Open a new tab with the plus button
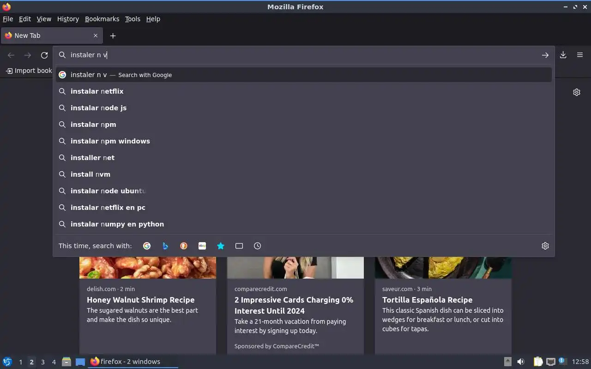591x369 pixels. pyautogui.click(x=113, y=36)
